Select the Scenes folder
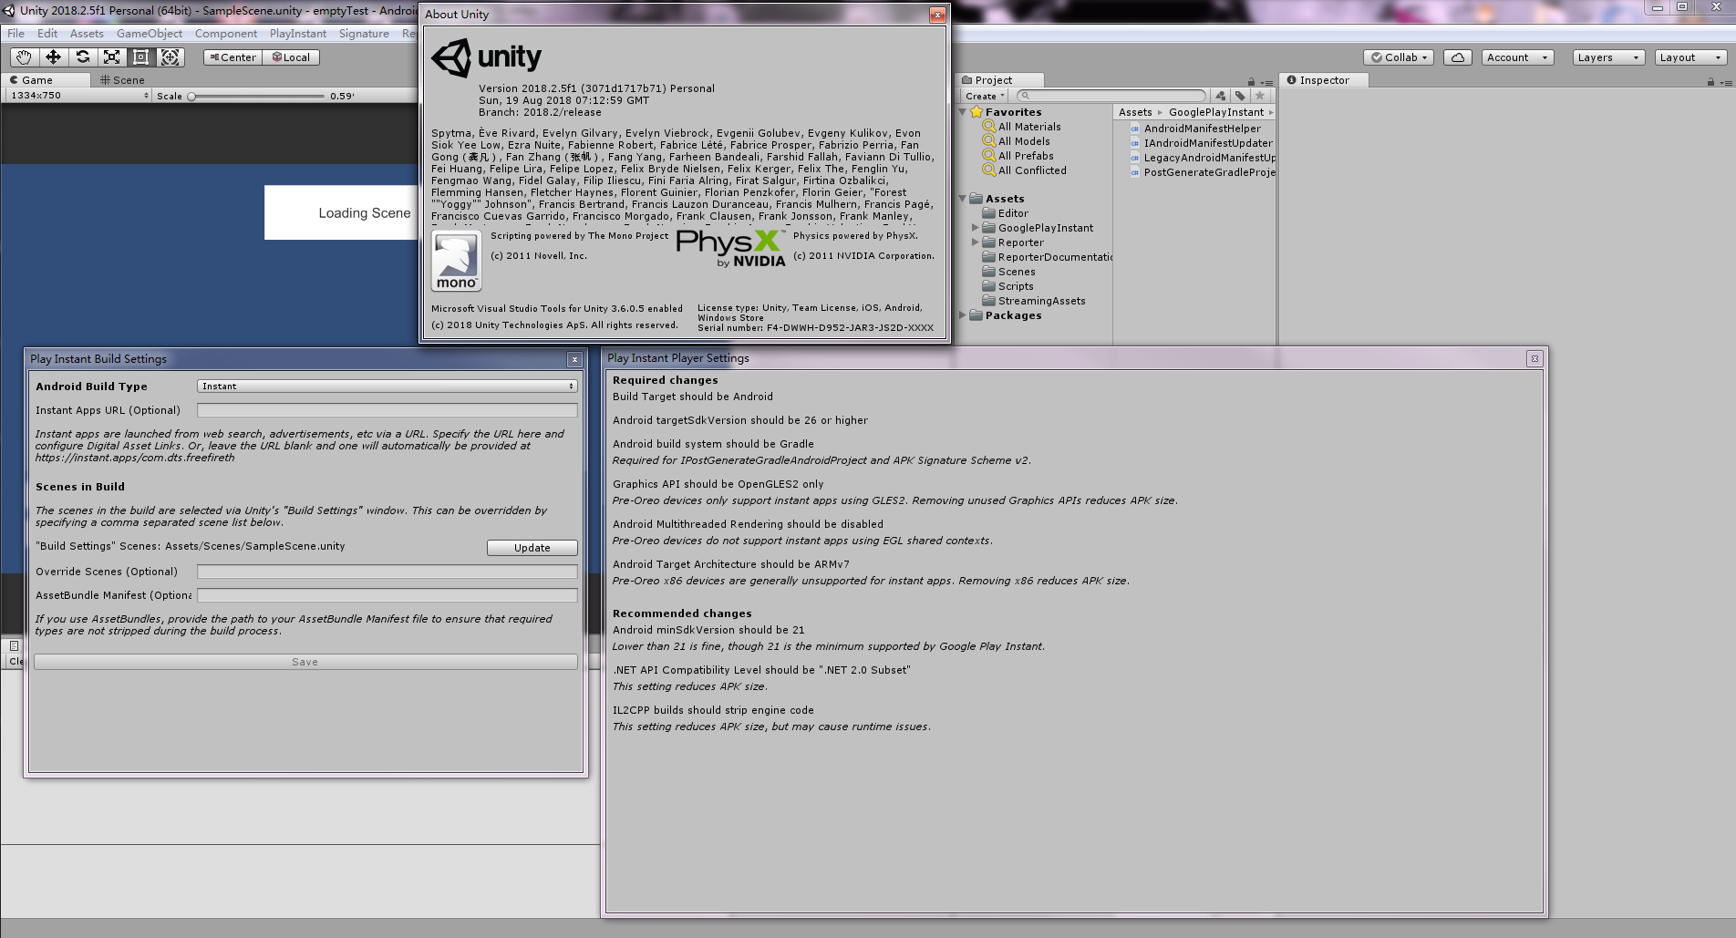This screenshot has width=1736, height=938. [x=1017, y=272]
